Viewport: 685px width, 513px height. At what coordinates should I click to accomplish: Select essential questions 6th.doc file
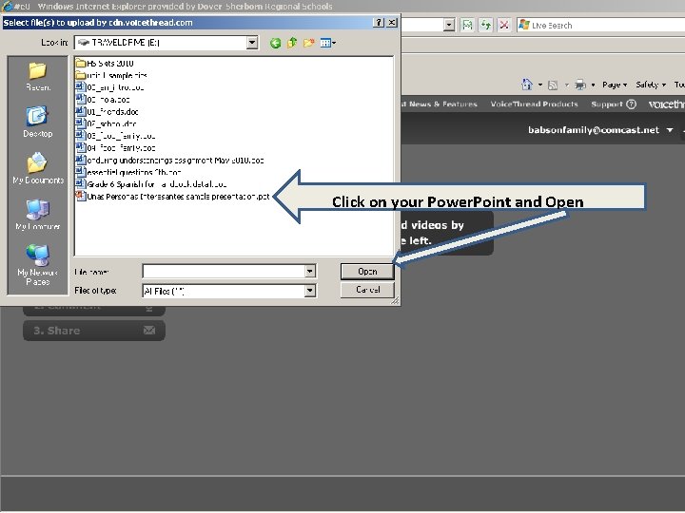128,172
